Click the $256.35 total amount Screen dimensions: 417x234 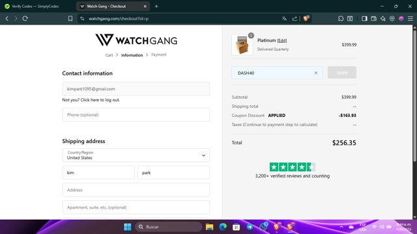tap(344, 143)
